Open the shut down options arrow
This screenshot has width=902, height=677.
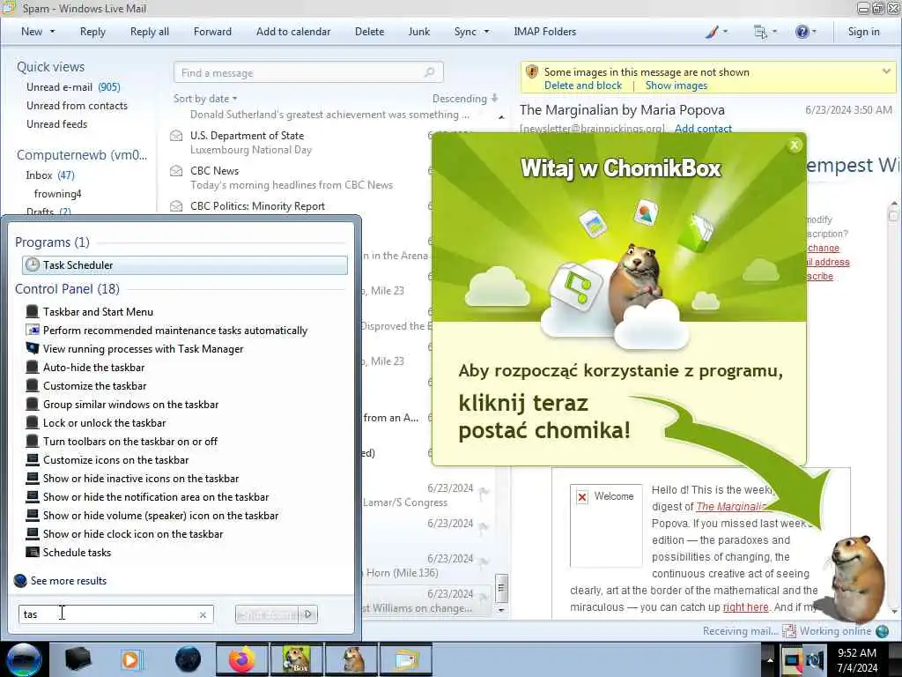(308, 614)
